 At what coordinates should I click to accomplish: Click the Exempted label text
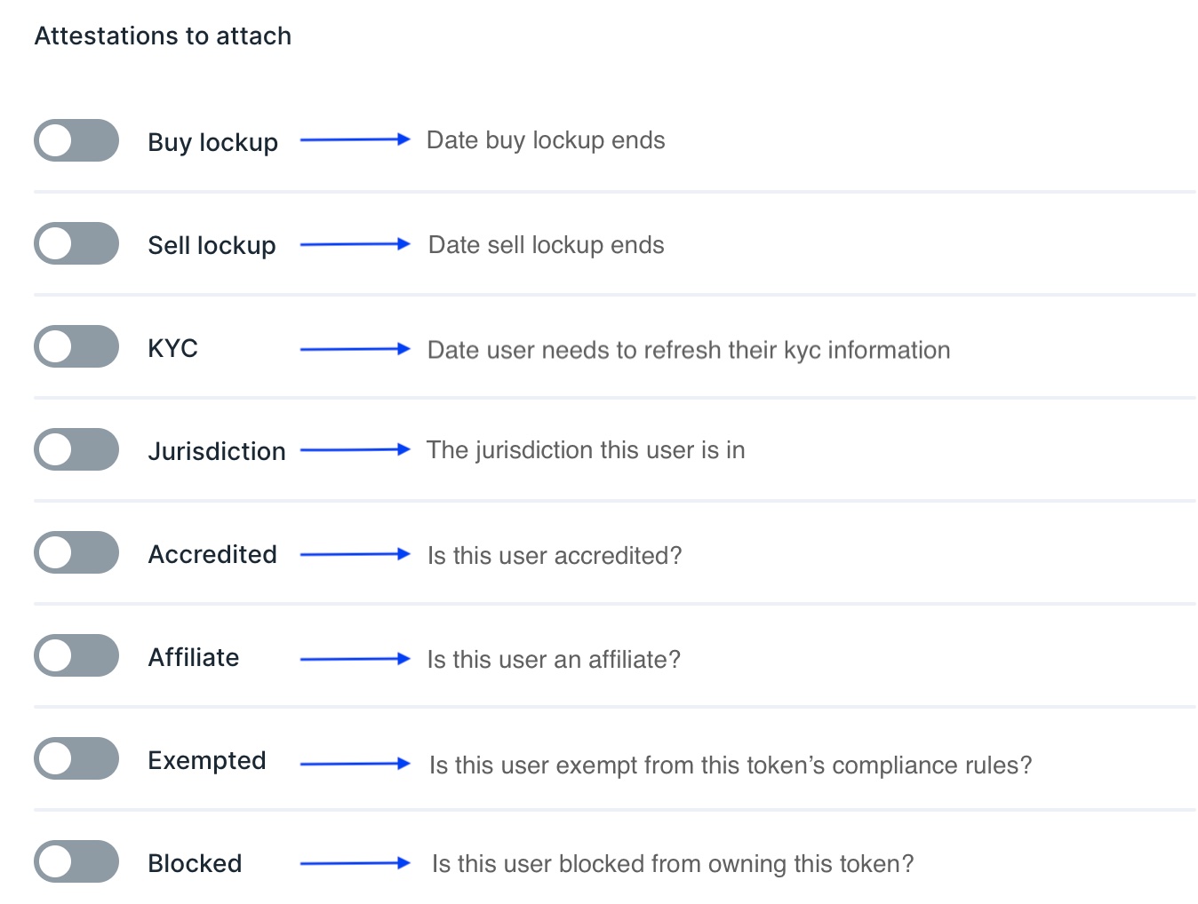207,761
